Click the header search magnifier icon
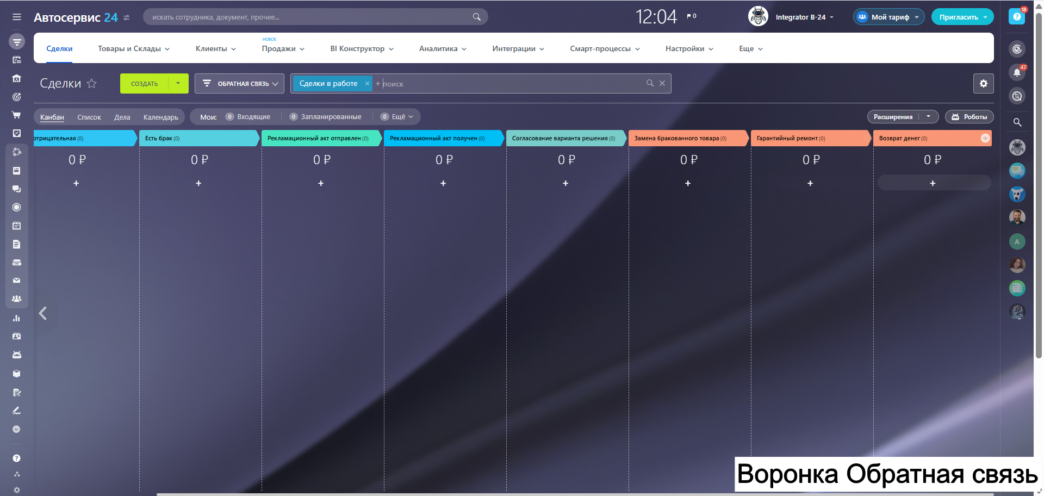The width and height of the screenshot is (1044, 496). pos(477,17)
